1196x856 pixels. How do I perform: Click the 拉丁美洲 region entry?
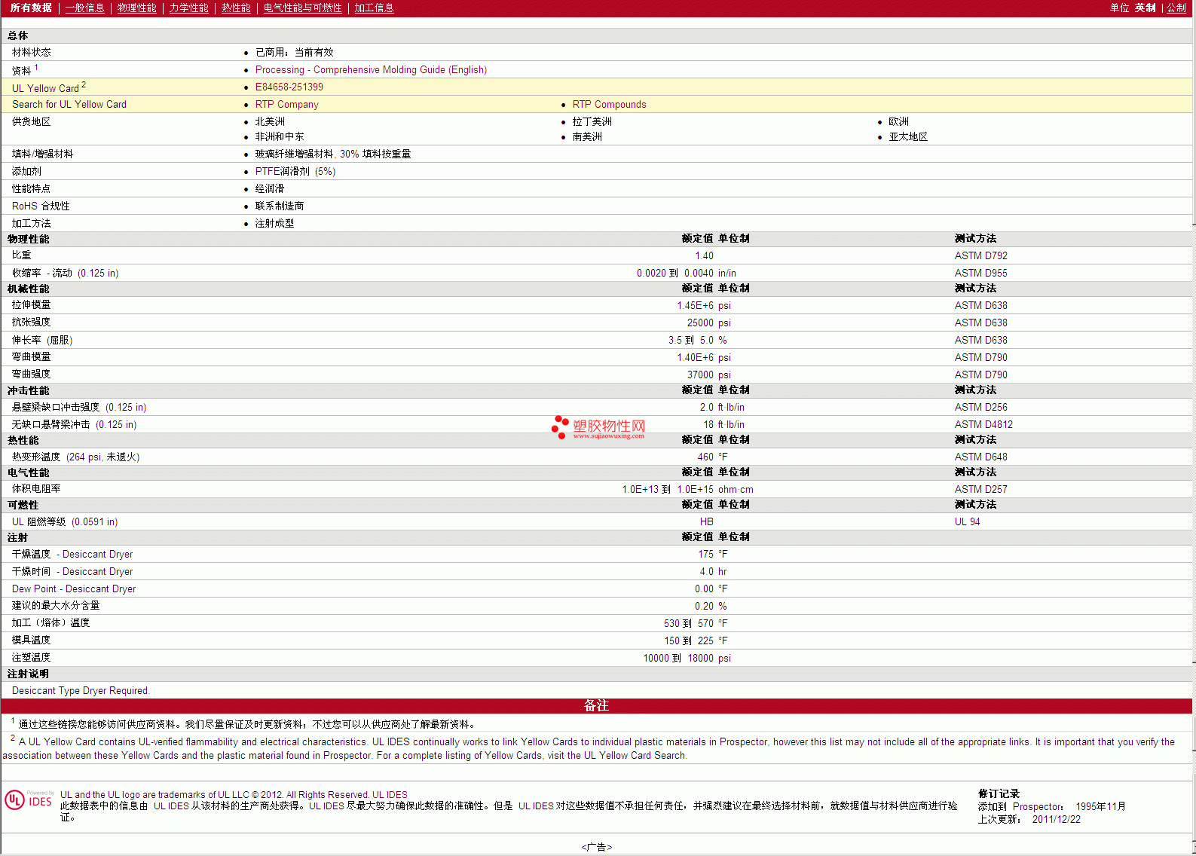(x=592, y=122)
